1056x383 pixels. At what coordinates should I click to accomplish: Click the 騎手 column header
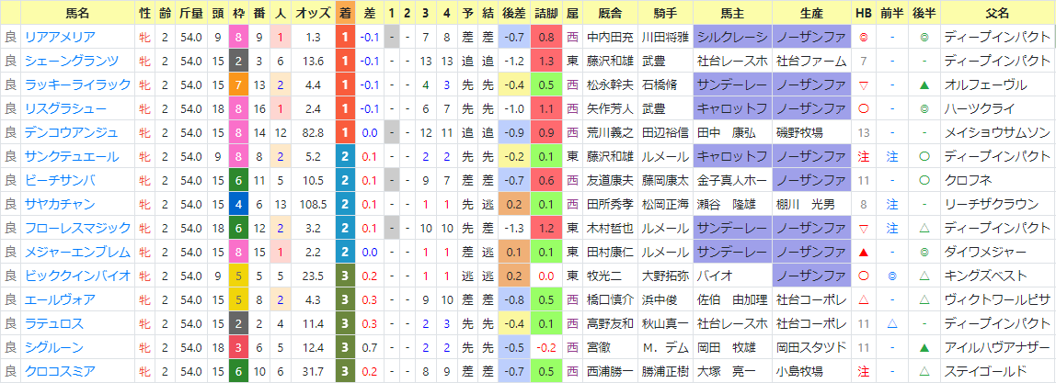(x=665, y=13)
